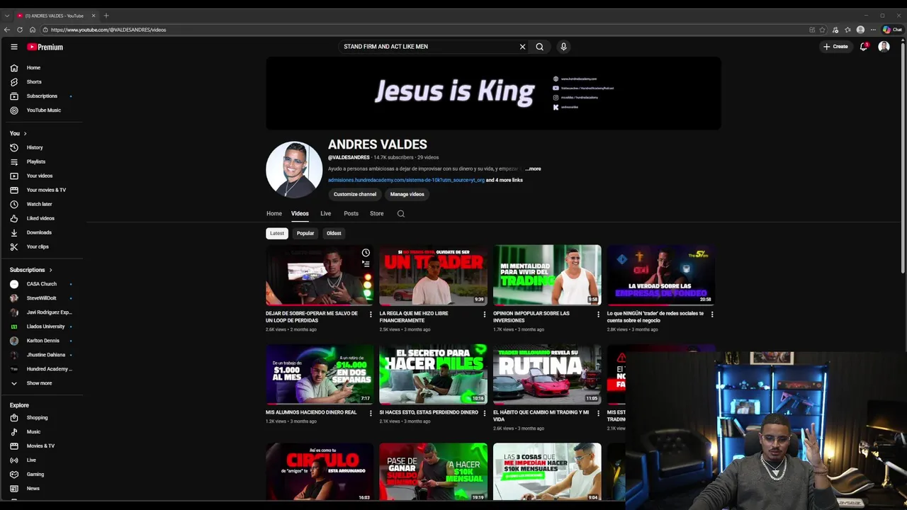This screenshot has width=907, height=510.
Task: Add first video to Watch later clock icon
Action: coord(366,253)
